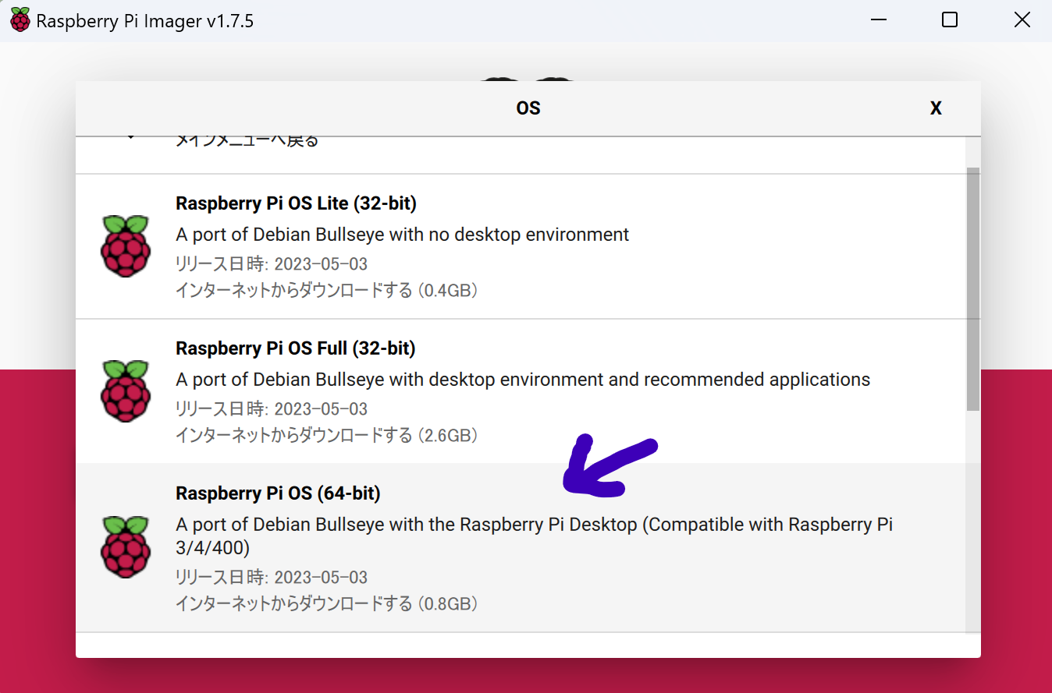Click the raspberry icon beside Raspberry Pi OS Full
The height and width of the screenshot is (693, 1052).
(x=126, y=392)
